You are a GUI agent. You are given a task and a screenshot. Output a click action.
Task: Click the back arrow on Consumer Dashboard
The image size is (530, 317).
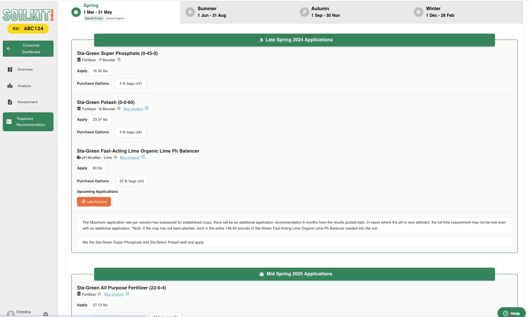[x=9, y=49]
